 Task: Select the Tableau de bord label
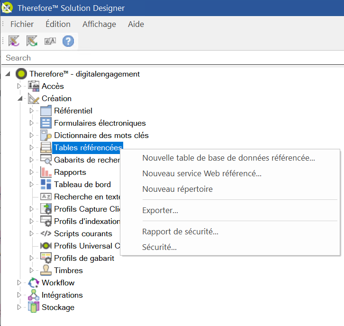coord(82,184)
